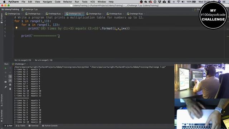The width and height of the screenshot is (229, 129).
Task: Open the TODO tool window
Action: 21,126
